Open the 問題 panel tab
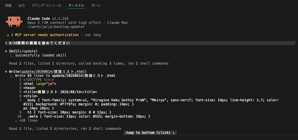 [x=8, y=6]
